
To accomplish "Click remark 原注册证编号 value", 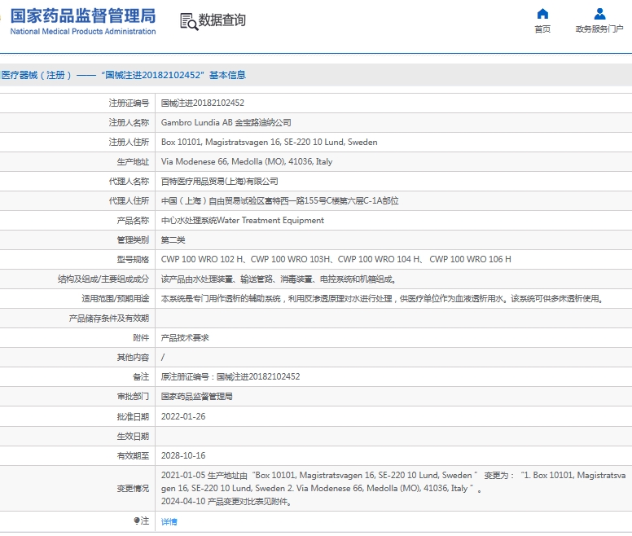I will (230, 376).
